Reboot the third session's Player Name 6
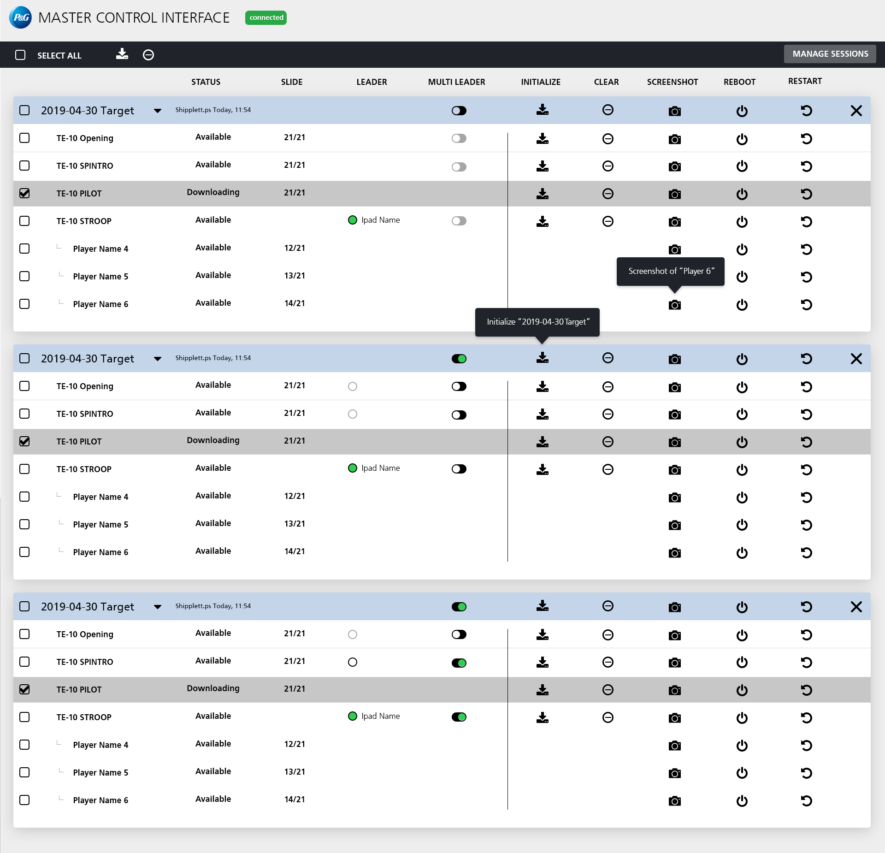885x853 pixels. click(x=742, y=800)
